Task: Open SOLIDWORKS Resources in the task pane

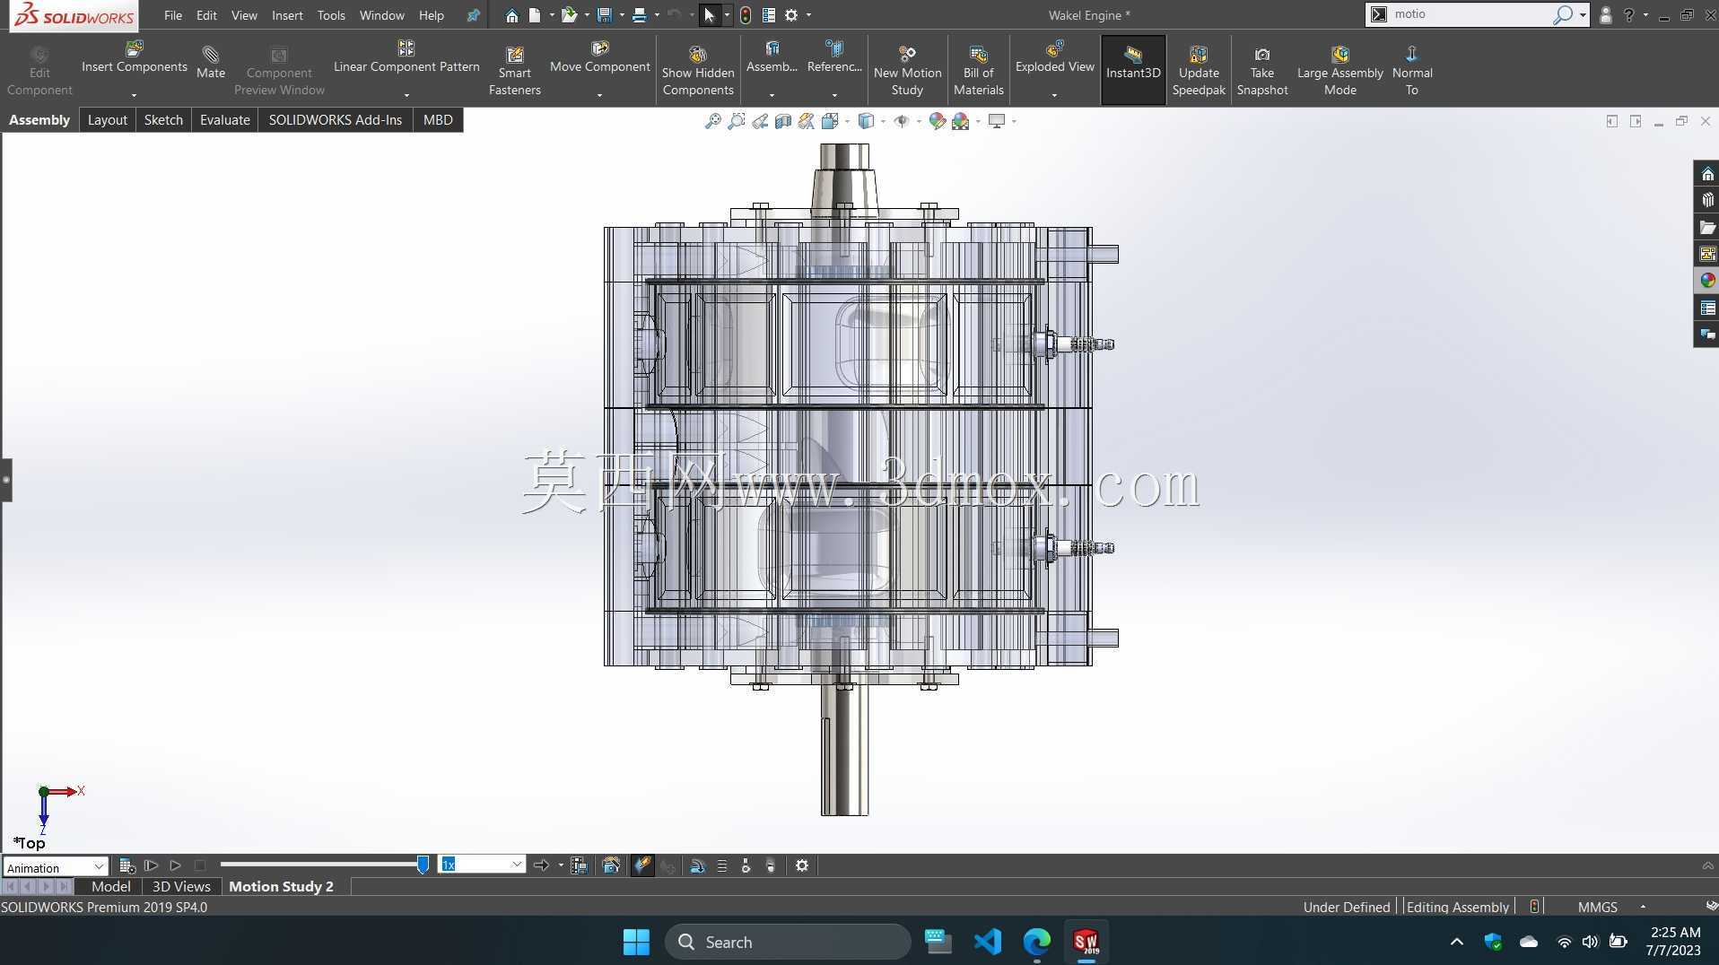Action: (x=1706, y=174)
